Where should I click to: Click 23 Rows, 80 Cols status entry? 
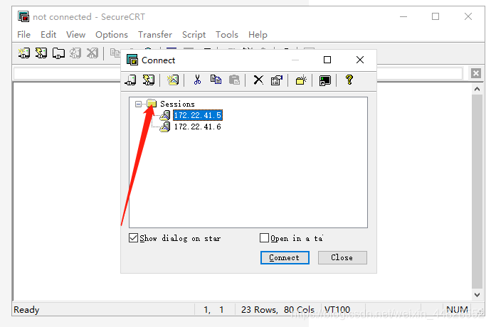pos(278,309)
